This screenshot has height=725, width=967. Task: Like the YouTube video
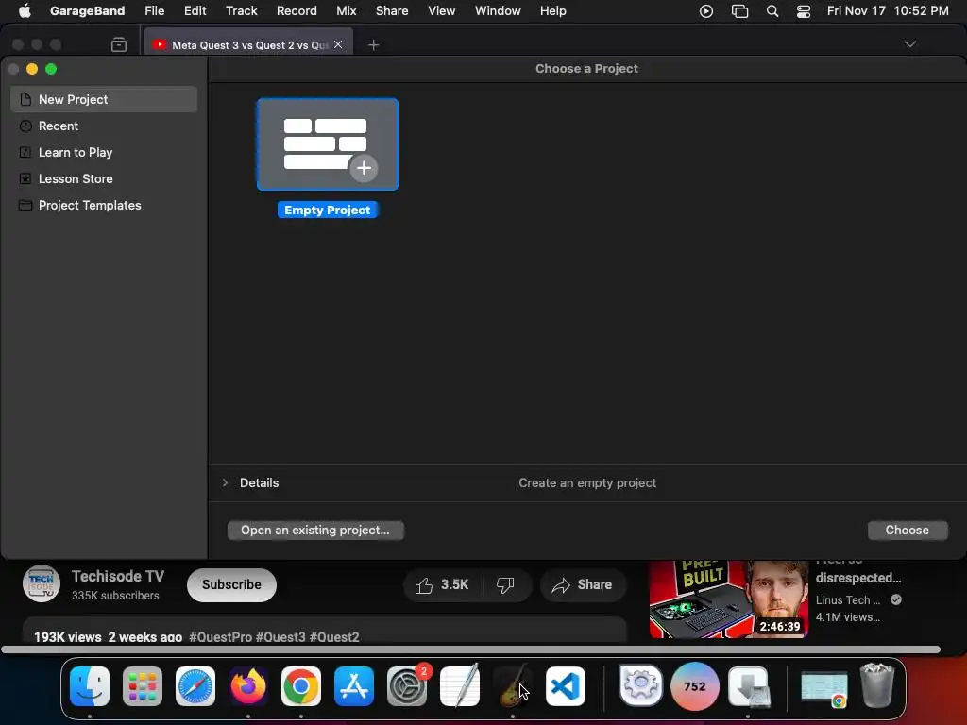[442, 585]
